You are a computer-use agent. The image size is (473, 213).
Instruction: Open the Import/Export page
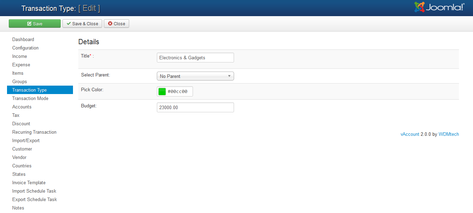click(x=26, y=141)
